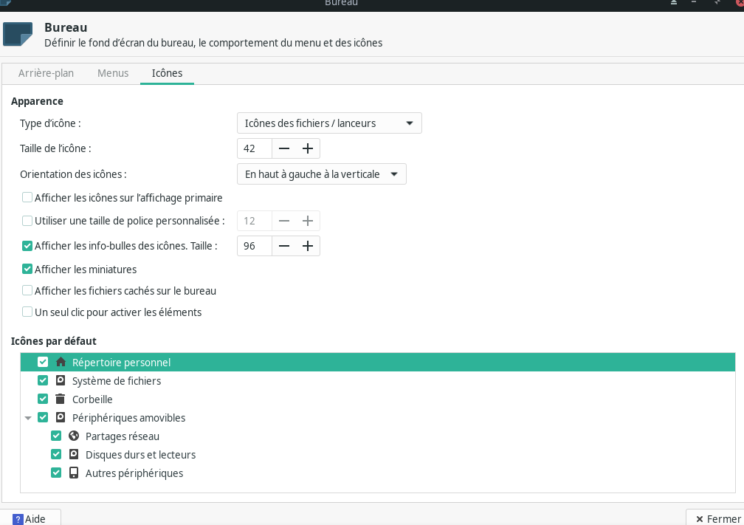Click the Bureau desktop icon in header
Screen dimensions: 744x525
pos(18,34)
